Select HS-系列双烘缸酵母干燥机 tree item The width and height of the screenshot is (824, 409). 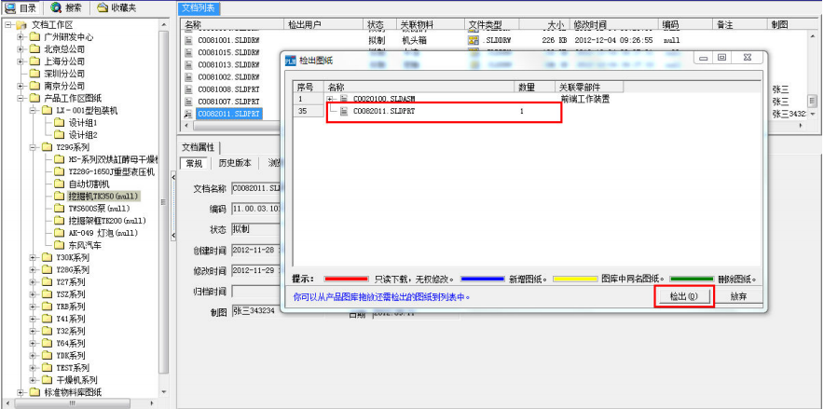tap(114, 159)
